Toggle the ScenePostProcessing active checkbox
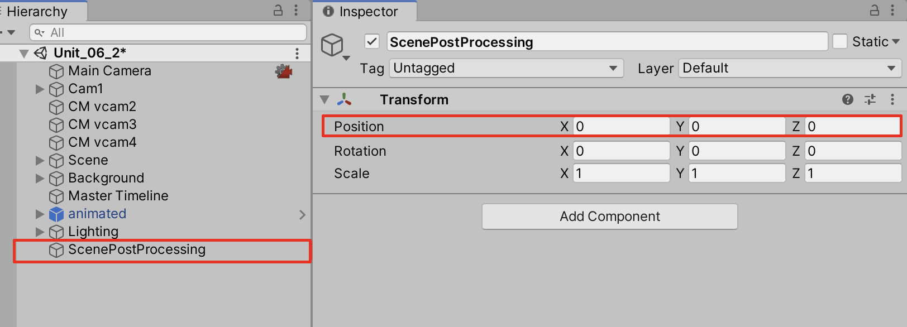 (372, 41)
